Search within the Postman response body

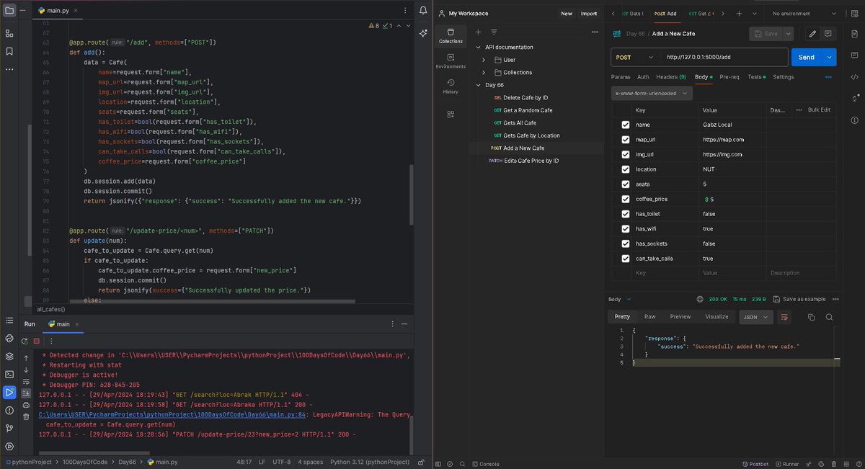click(829, 317)
